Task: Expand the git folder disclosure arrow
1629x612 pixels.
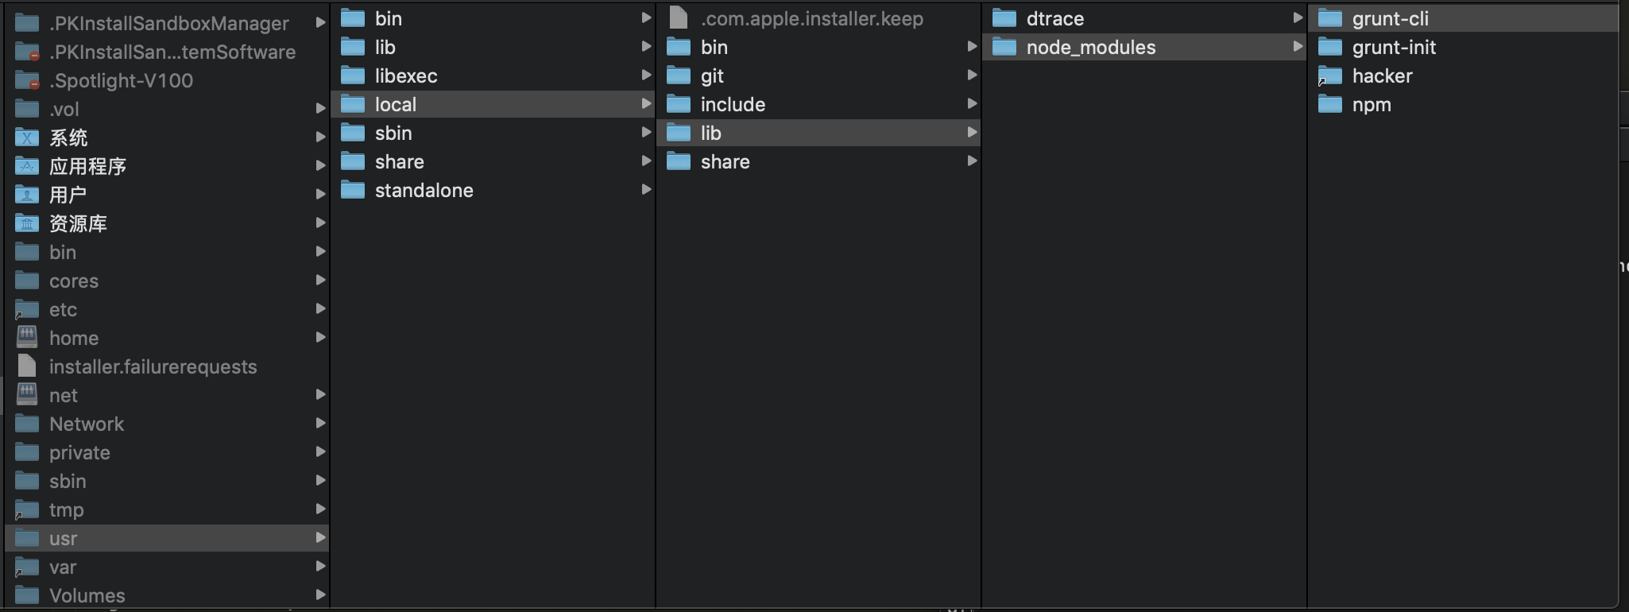Action: pos(972,76)
